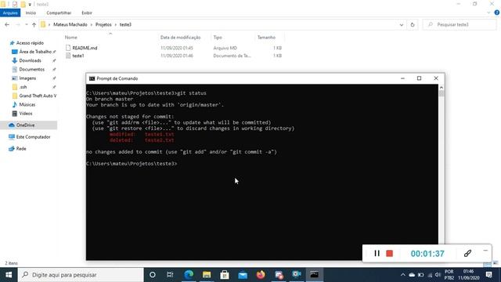Open the volume tray icon
Viewport: 501px width, 282px height.
438,275
